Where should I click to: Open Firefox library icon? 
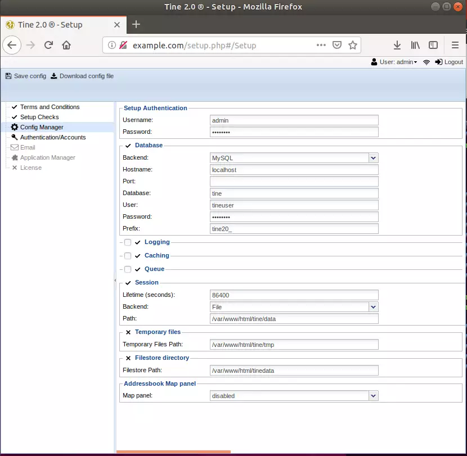415,45
